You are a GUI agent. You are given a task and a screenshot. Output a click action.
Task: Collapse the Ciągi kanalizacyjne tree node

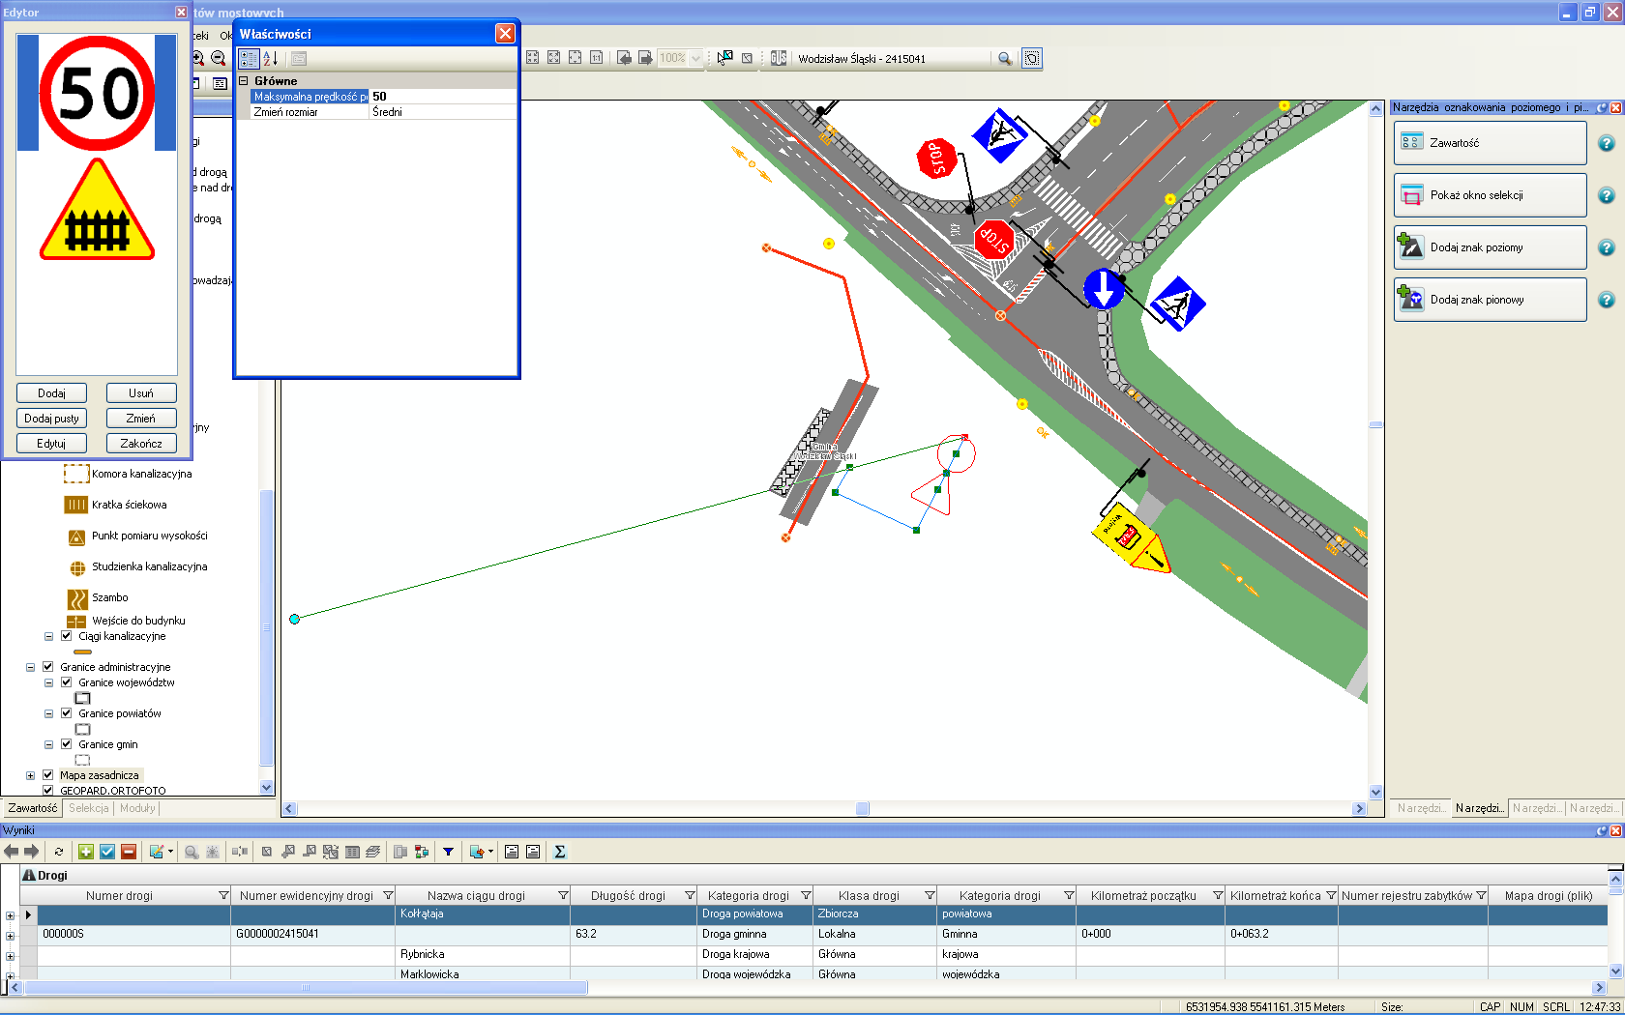(48, 636)
